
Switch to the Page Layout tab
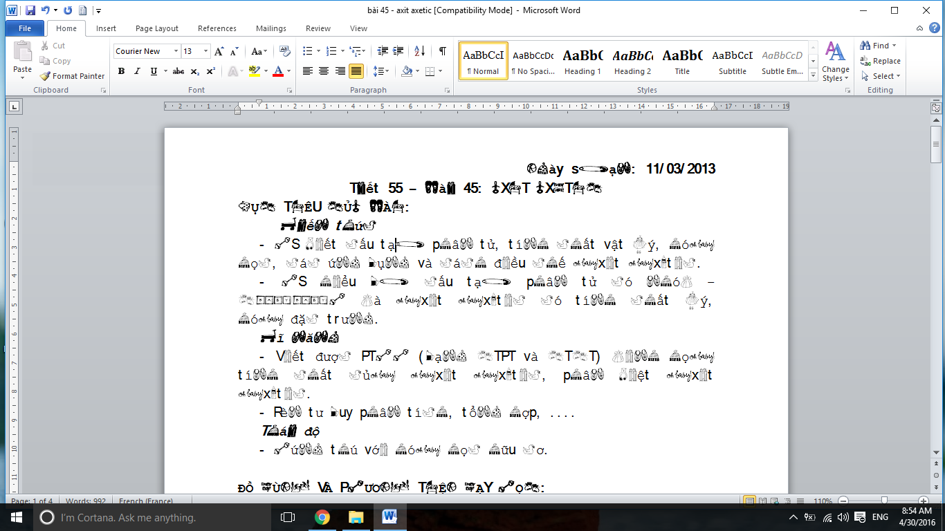coord(157,28)
